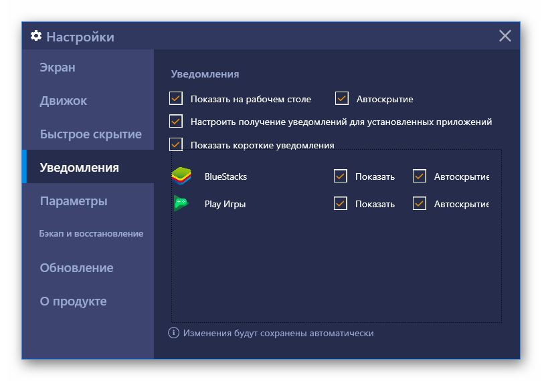The width and height of the screenshot is (542, 381).
Task: Go to Бэкап и восстановление tab
Action: pyautogui.click(x=88, y=233)
